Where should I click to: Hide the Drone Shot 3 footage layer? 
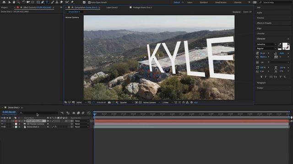point(2,127)
